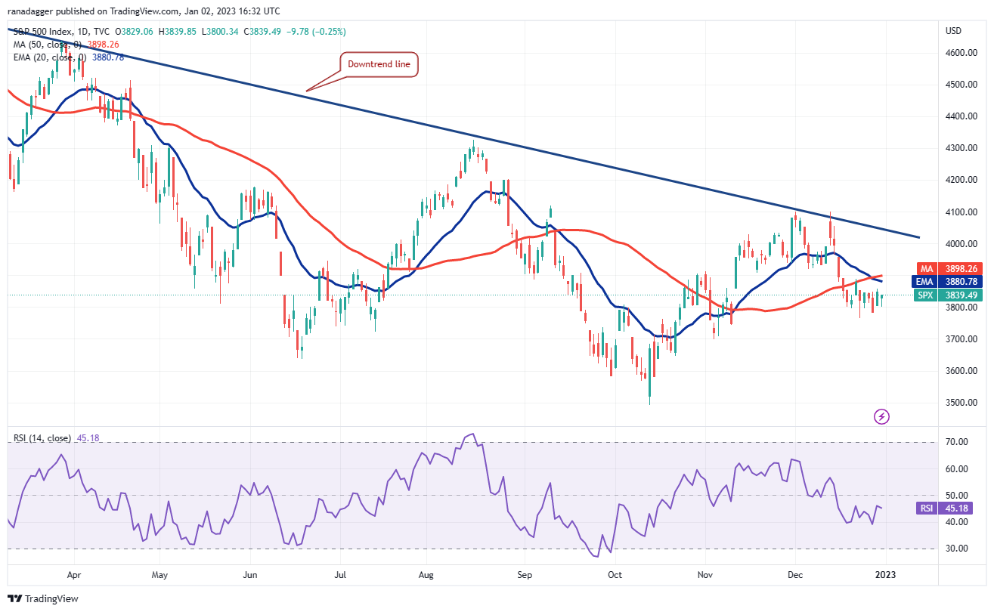Select the Downtrend line callout label
The width and height of the screenshot is (994, 612).
pyautogui.click(x=379, y=64)
